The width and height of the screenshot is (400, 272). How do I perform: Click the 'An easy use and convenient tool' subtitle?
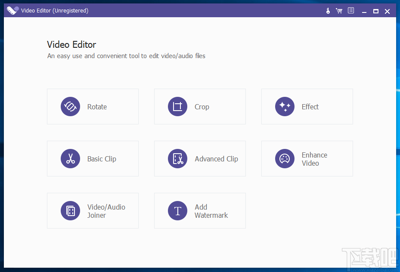126,56
